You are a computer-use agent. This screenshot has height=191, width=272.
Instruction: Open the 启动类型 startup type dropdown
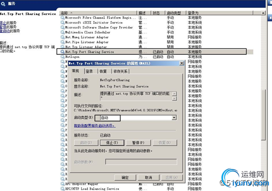174,118
